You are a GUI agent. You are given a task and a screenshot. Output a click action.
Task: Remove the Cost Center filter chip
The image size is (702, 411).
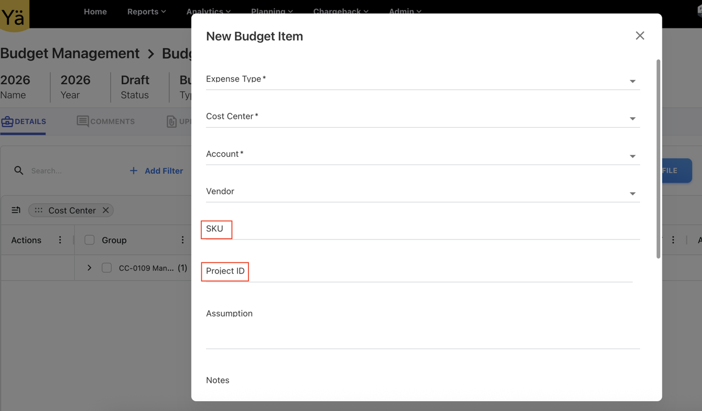click(x=106, y=210)
